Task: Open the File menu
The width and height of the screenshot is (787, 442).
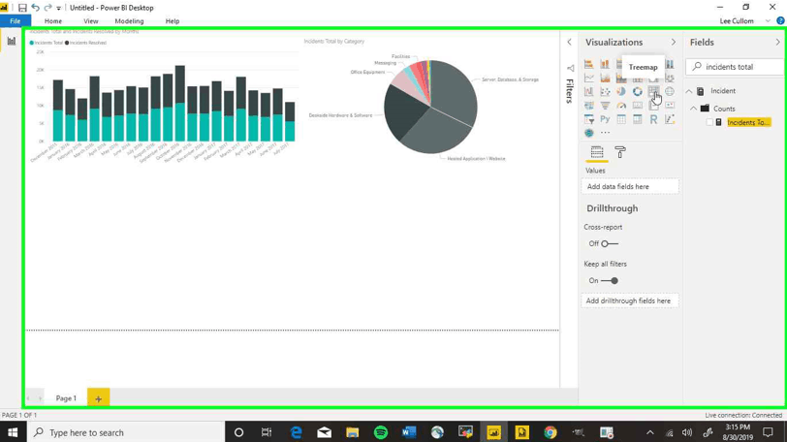Action: (16, 21)
